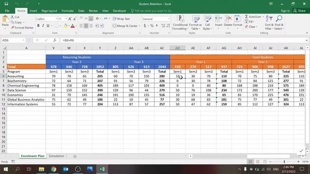Viewport: 310px width, 174px height.
Task: Switch to the Insert tab
Action: point(33,11)
